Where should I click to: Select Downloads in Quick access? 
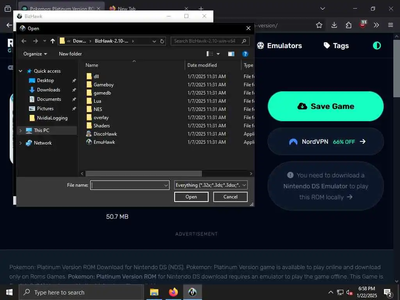coord(48,90)
